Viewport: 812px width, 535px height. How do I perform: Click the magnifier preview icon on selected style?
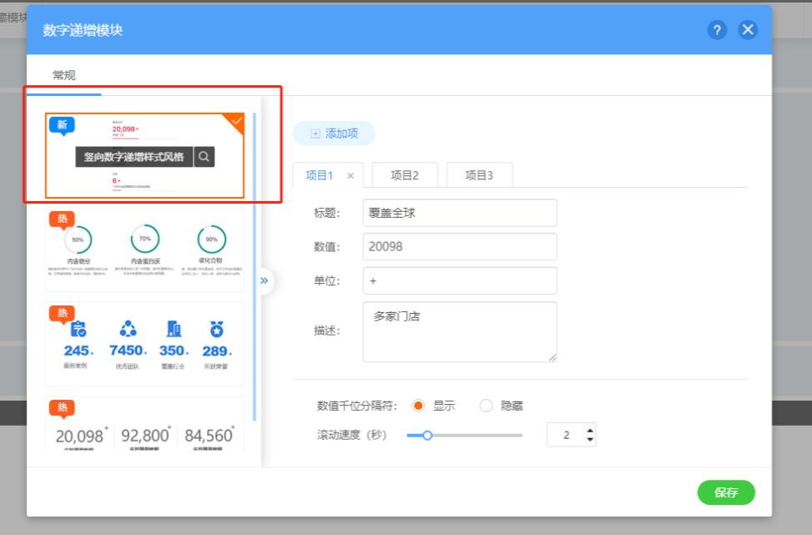click(204, 157)
